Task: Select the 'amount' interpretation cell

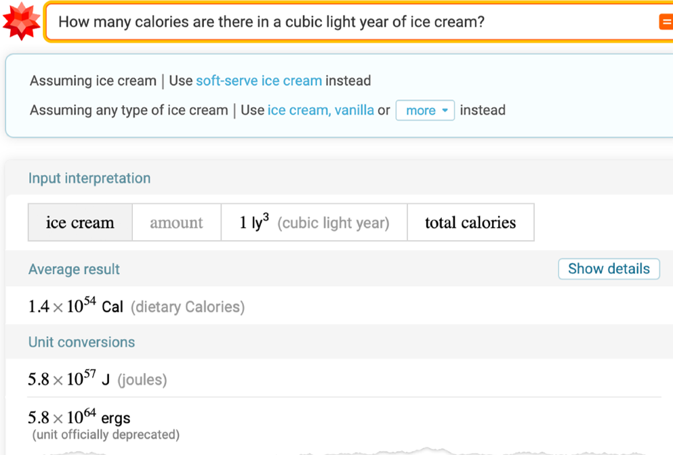Action: [176, 222]
